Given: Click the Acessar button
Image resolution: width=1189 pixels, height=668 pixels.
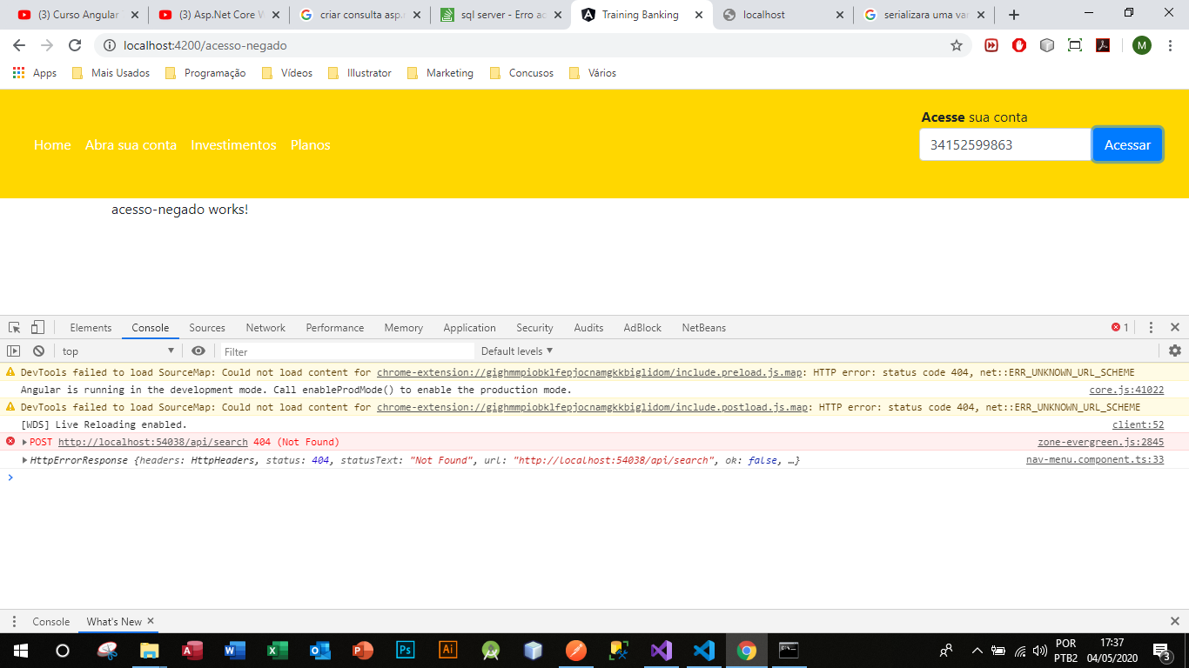Looking at the screenshot, I should point(1127,144).
